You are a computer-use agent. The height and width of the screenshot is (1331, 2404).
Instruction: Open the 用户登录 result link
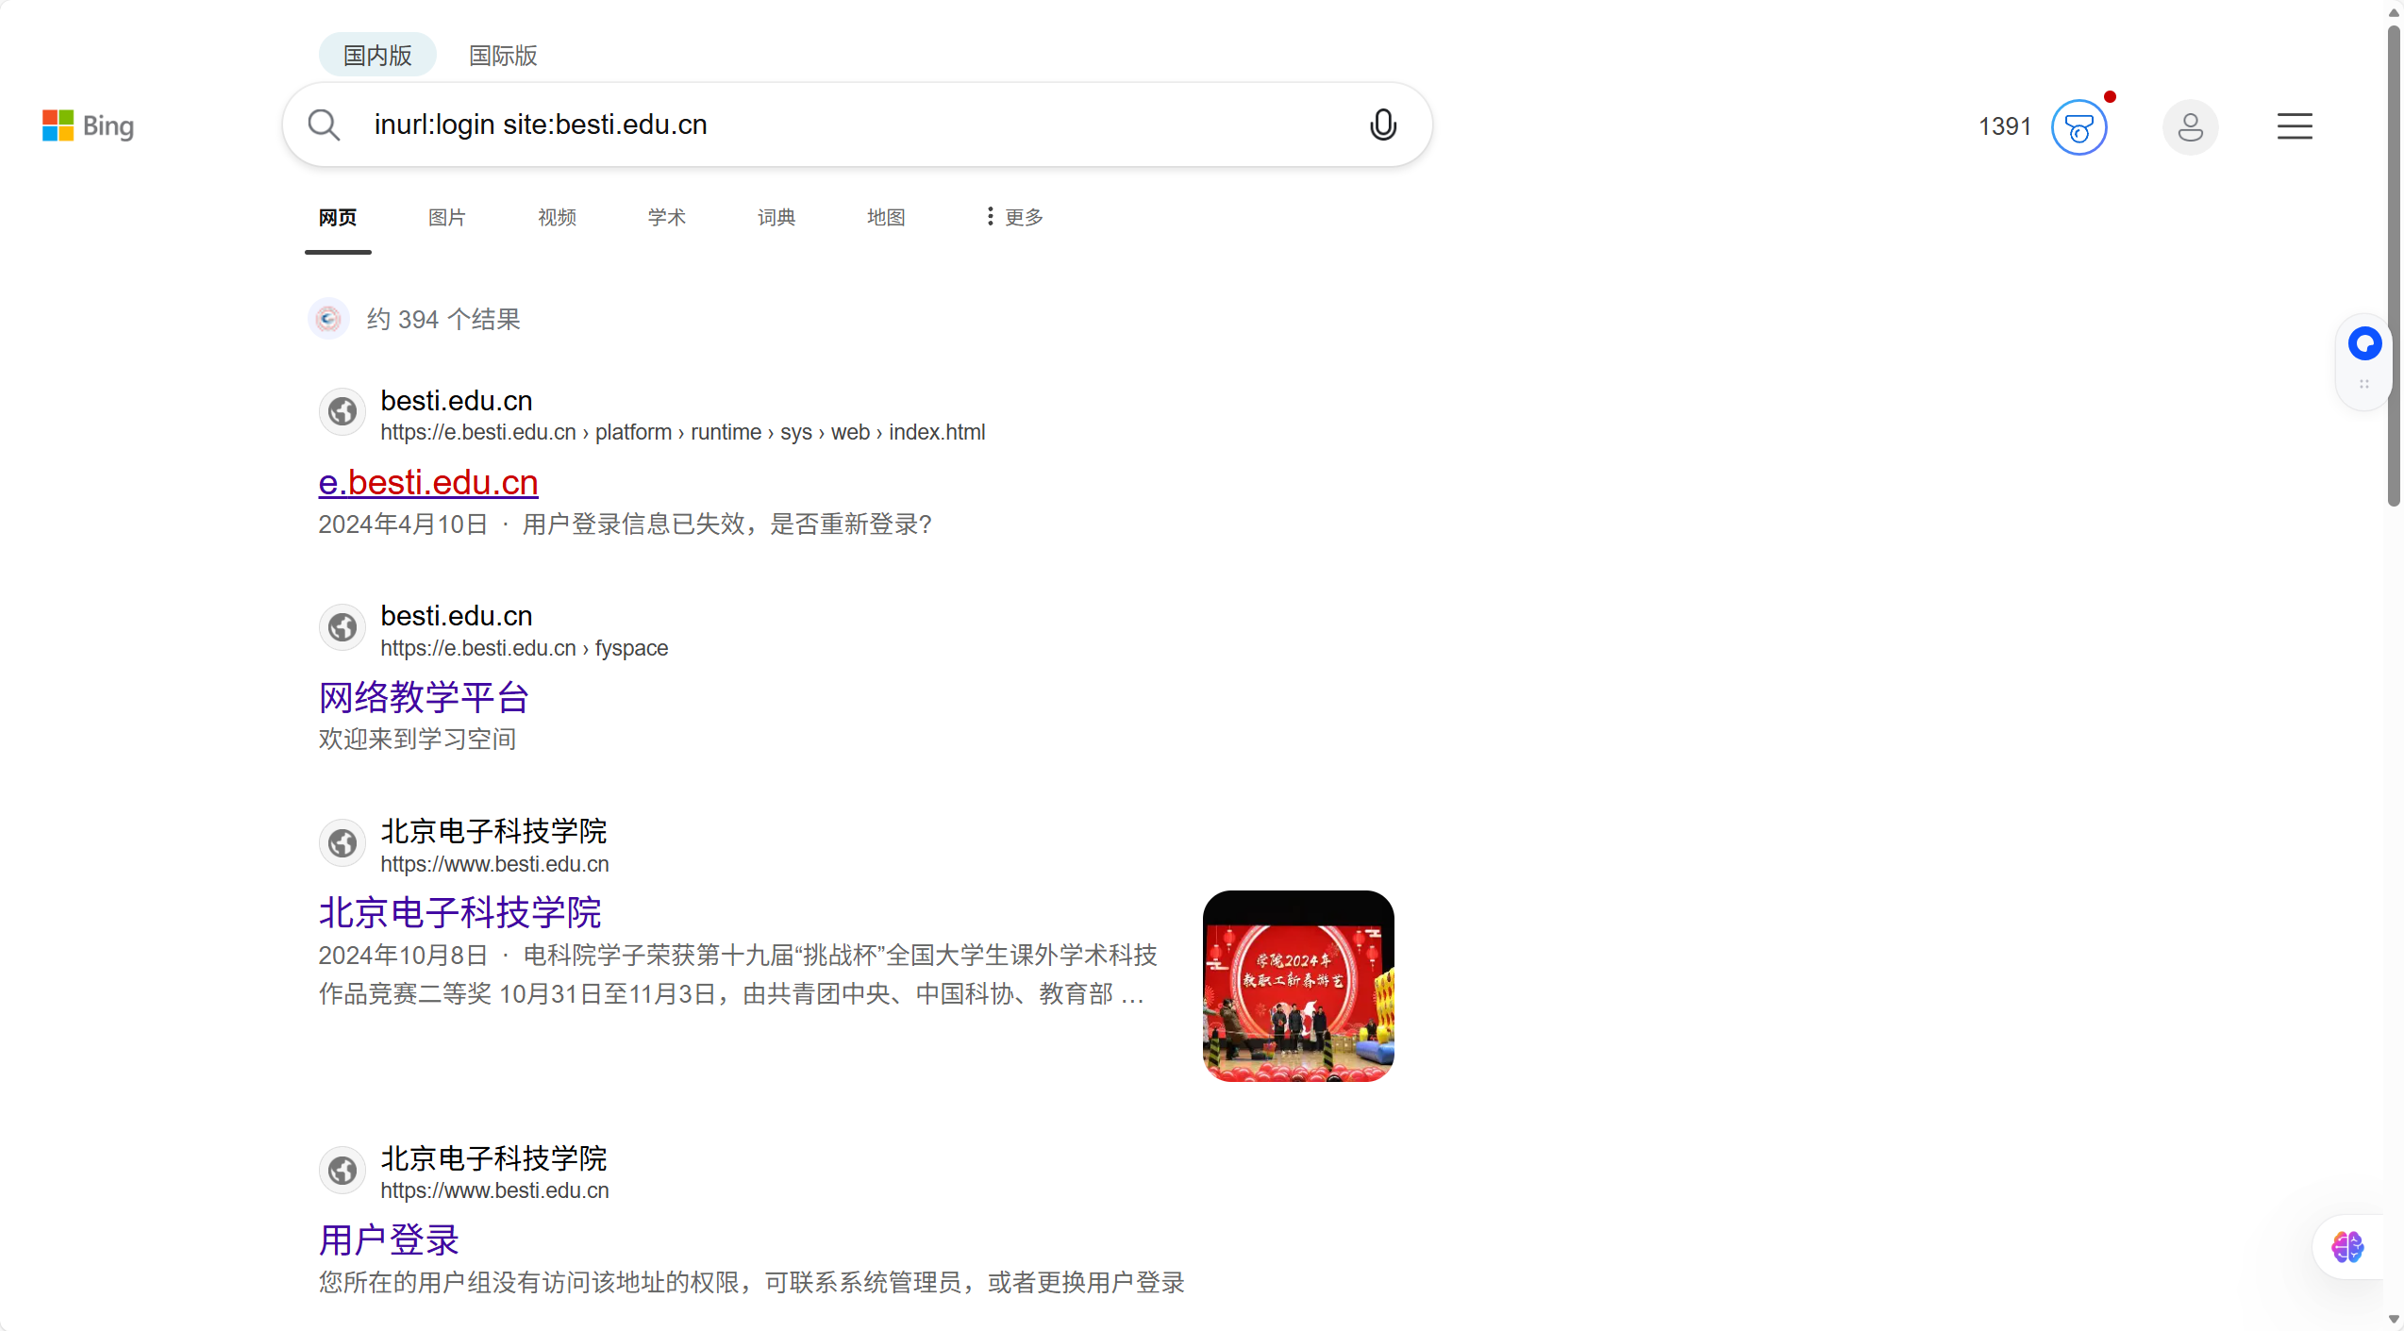389,1240
